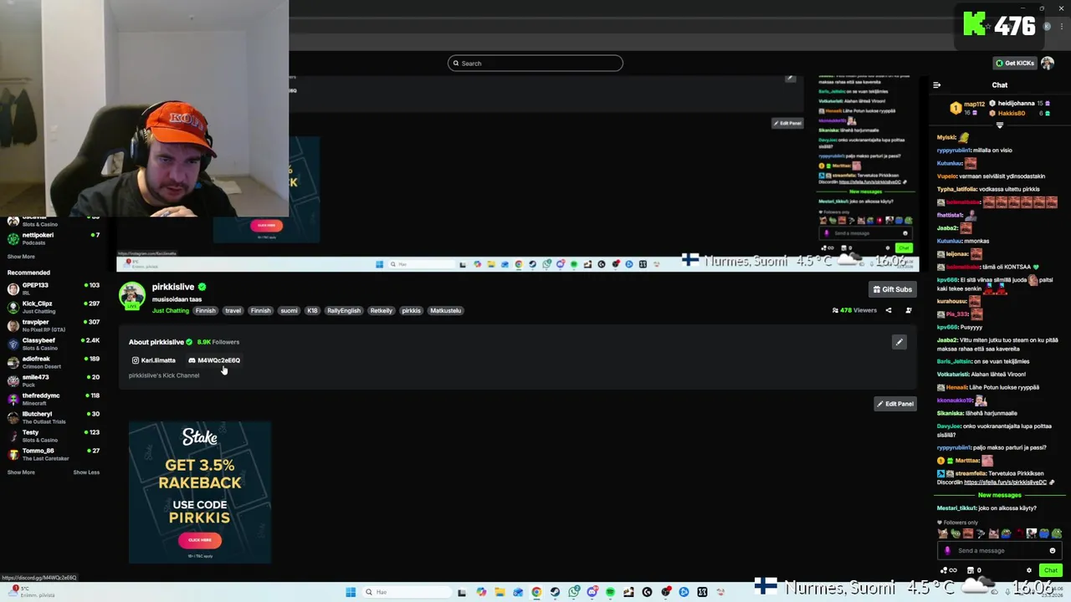
Task: Open Classybeef recommended channel
Action: [x=52, y=344]
